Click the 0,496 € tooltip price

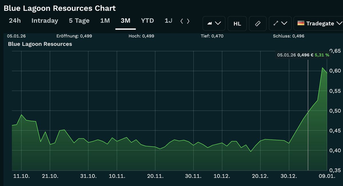point(306,55)
